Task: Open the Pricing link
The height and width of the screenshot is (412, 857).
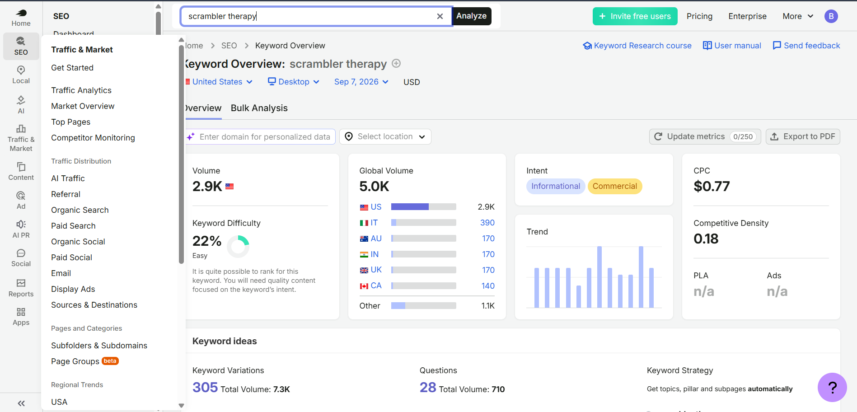Action: click(x=699, y=16)
